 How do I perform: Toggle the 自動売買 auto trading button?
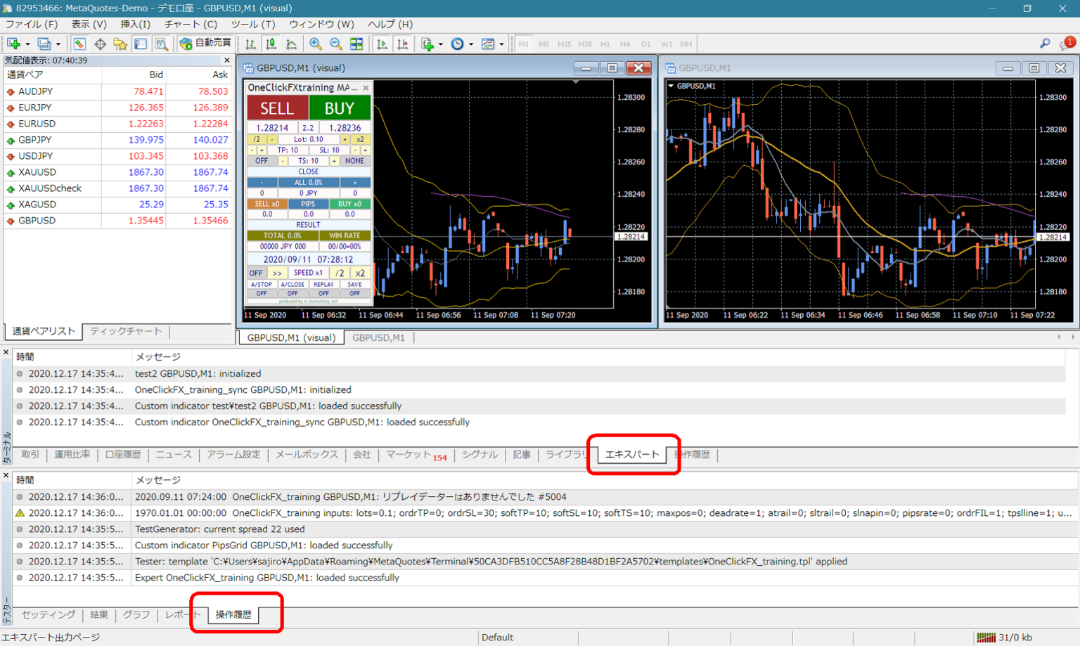[x=205, y=44]
